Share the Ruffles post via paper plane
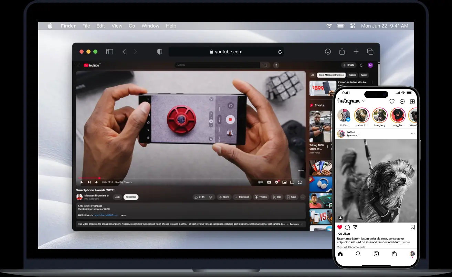 click(355, 227)
